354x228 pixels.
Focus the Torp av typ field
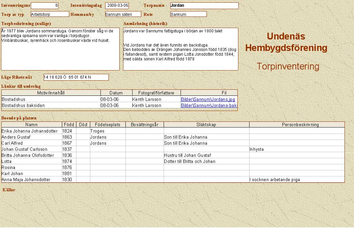50,14
